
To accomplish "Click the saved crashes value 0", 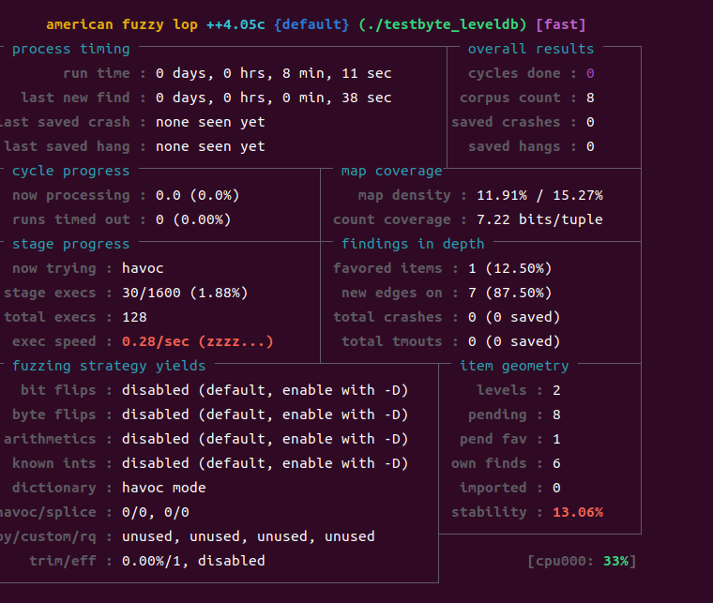I will 590,122.
